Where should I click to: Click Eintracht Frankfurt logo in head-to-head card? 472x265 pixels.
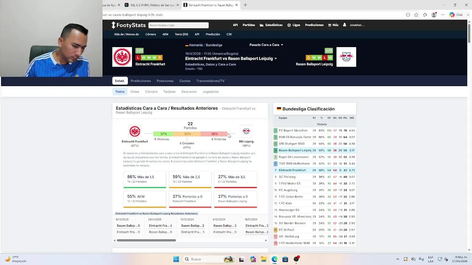coord(135,131)
